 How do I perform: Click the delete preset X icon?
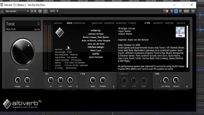(45, 11)
